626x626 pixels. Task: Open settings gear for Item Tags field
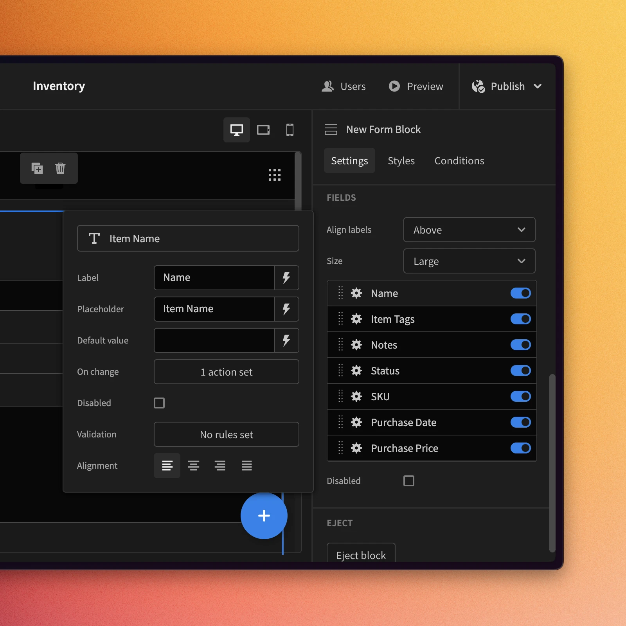356,319
